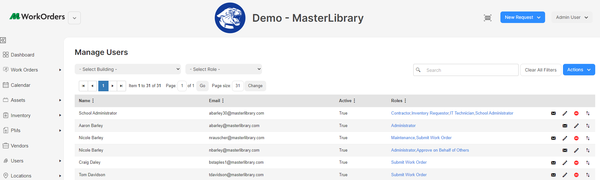The height and width of the screenshot is (180, 600).
Task: Email Aaron Barley via envelope icon
Action: (x=565, y=126)
